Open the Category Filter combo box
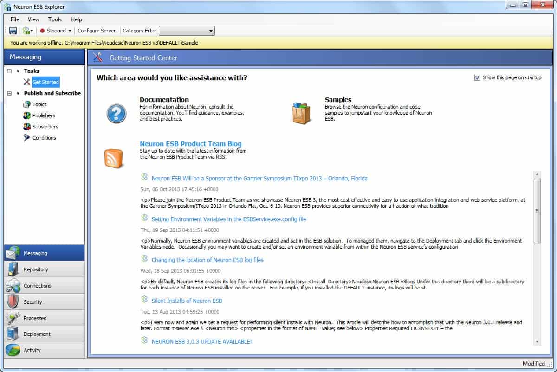Screen dimensions: 557x372 [x=187, y=31]
